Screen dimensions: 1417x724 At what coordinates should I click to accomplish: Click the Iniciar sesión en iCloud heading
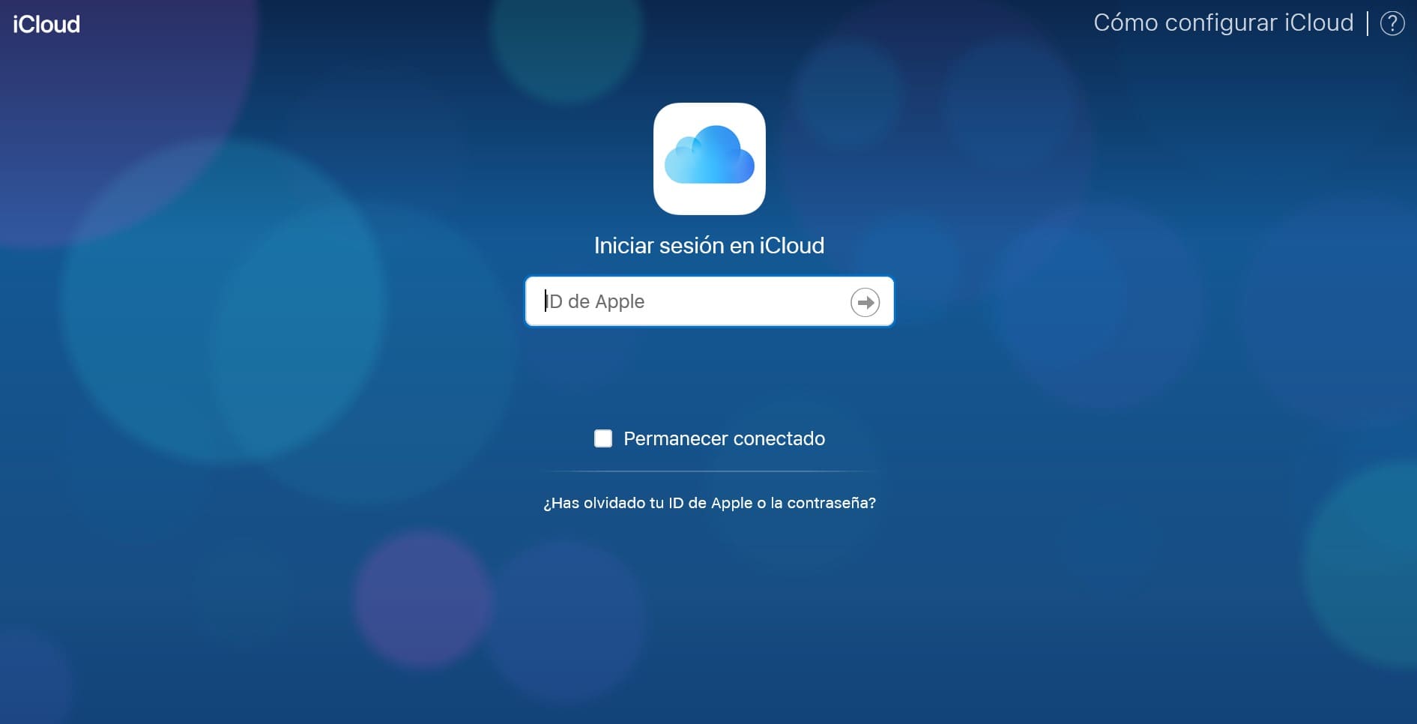[709, 246]
